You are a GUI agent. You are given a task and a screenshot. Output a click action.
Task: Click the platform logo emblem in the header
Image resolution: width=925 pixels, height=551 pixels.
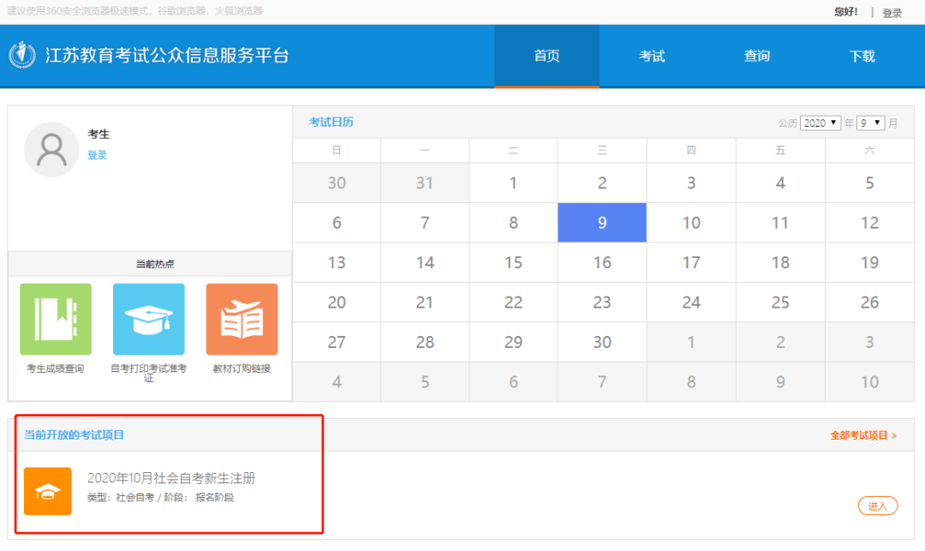pos(22,56)
